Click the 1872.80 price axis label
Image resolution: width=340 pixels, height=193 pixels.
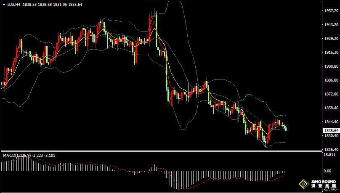[330, 94]
